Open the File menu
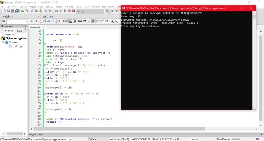The height and width of the screenshot is (141, 264). pyautogui.click(x=3, y=7)
